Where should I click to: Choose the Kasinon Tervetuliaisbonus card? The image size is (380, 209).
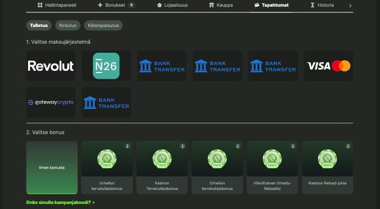coord(162,167)
